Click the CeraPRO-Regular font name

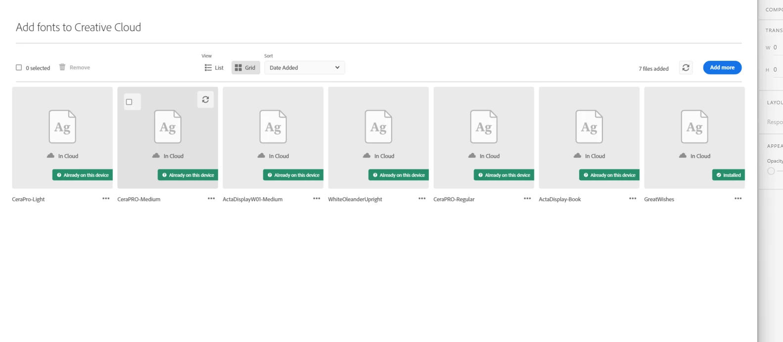tap(454, 199)
